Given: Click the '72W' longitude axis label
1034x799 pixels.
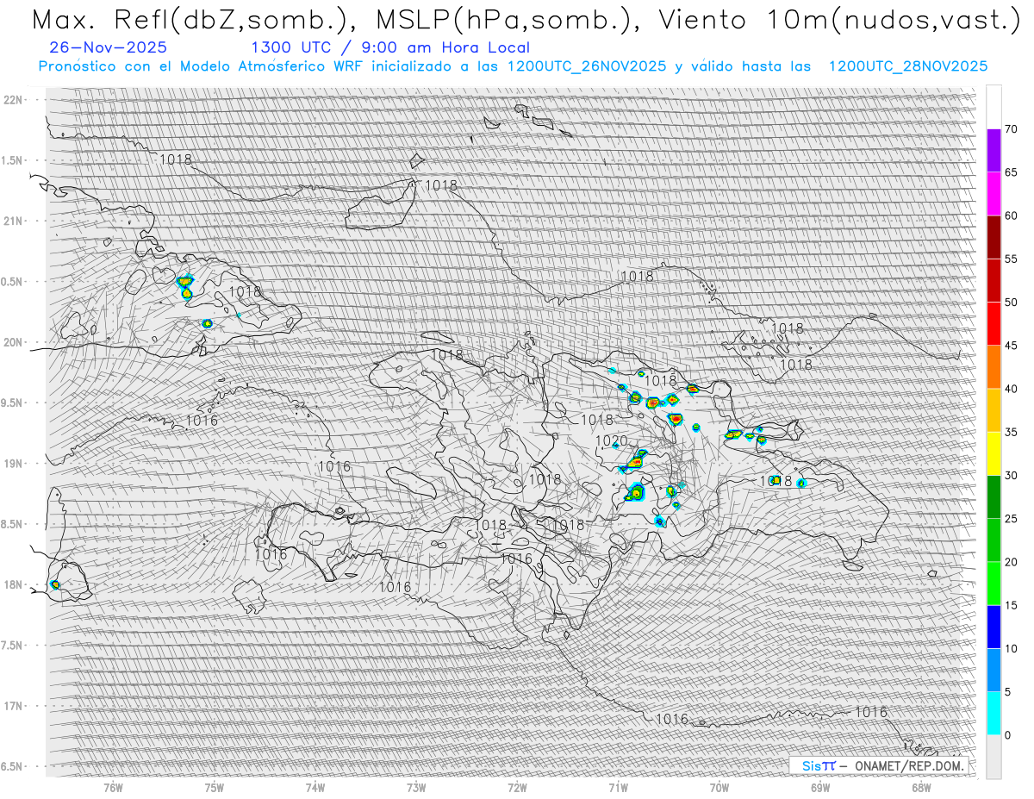Looking at the screenshot, I should point(517,787).
